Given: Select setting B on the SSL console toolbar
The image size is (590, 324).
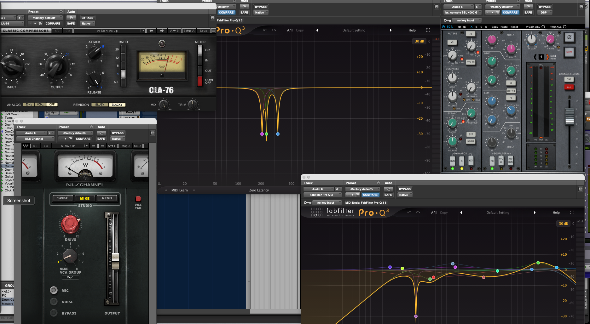Looking at the screenshot, I should pyautogui.click(x=476, y=27).
